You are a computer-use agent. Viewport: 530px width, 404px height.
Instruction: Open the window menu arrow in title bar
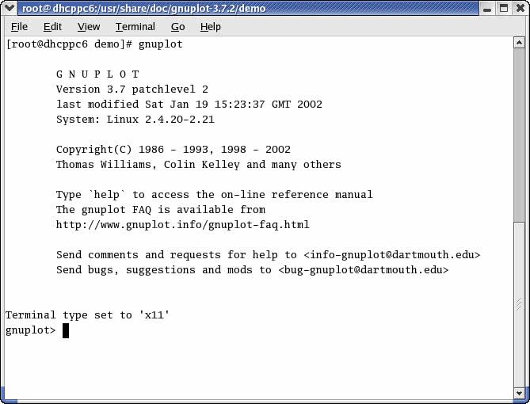pos(9,8)
